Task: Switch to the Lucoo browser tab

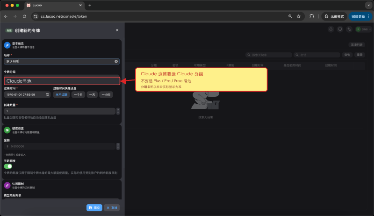Action: 54,5
